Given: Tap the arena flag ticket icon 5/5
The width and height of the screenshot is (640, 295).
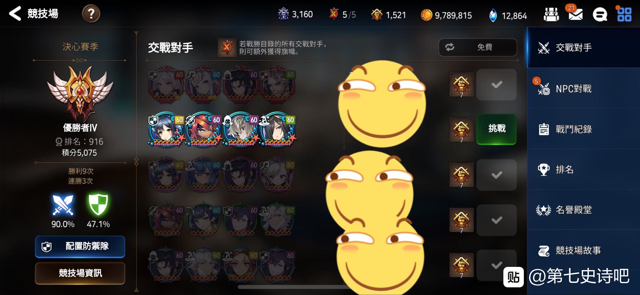Looking at the screenshot, I should [333, 14].
